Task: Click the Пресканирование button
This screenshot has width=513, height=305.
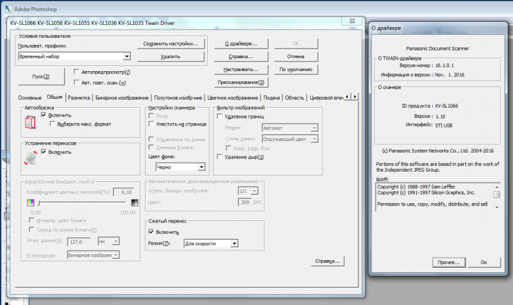Action: click(241, 83)
